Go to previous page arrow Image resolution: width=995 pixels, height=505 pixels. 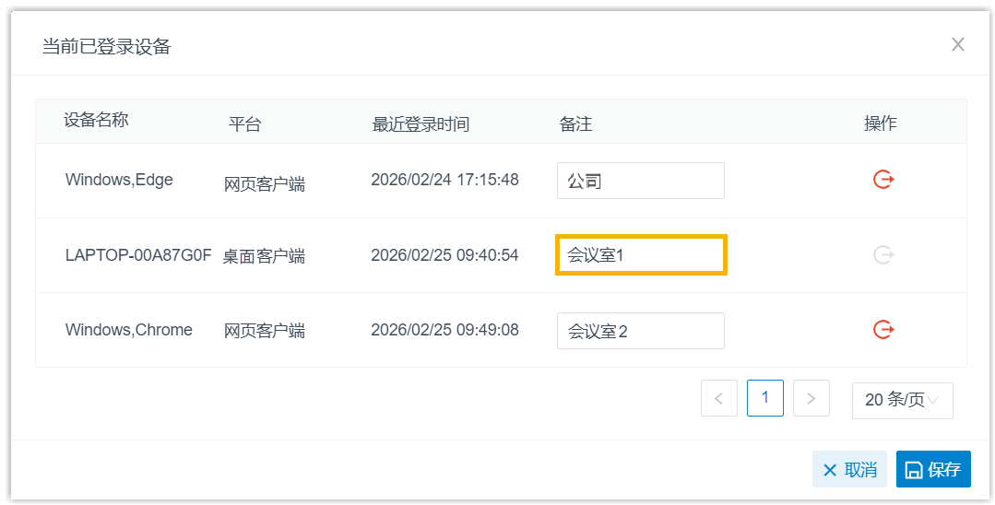point(718,399)
